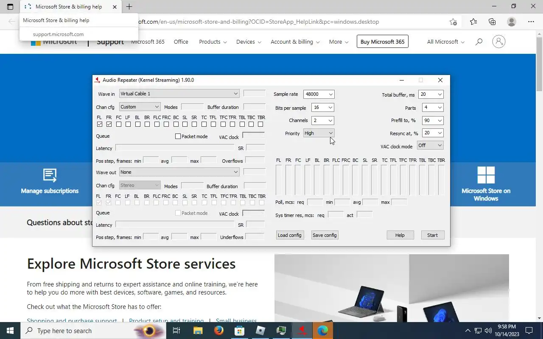Click the Microsoft Store on Windows icon
The width and height of the screenshot is (543, 339).
click(x=486, y=175)
